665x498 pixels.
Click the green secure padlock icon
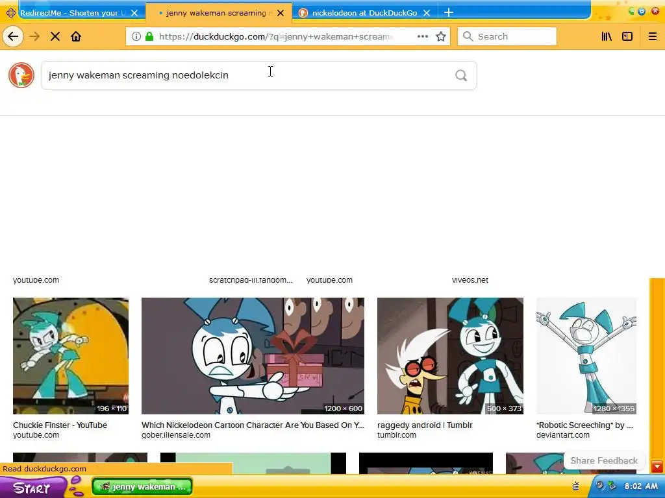pyautogui.click(x=149, y=36)
